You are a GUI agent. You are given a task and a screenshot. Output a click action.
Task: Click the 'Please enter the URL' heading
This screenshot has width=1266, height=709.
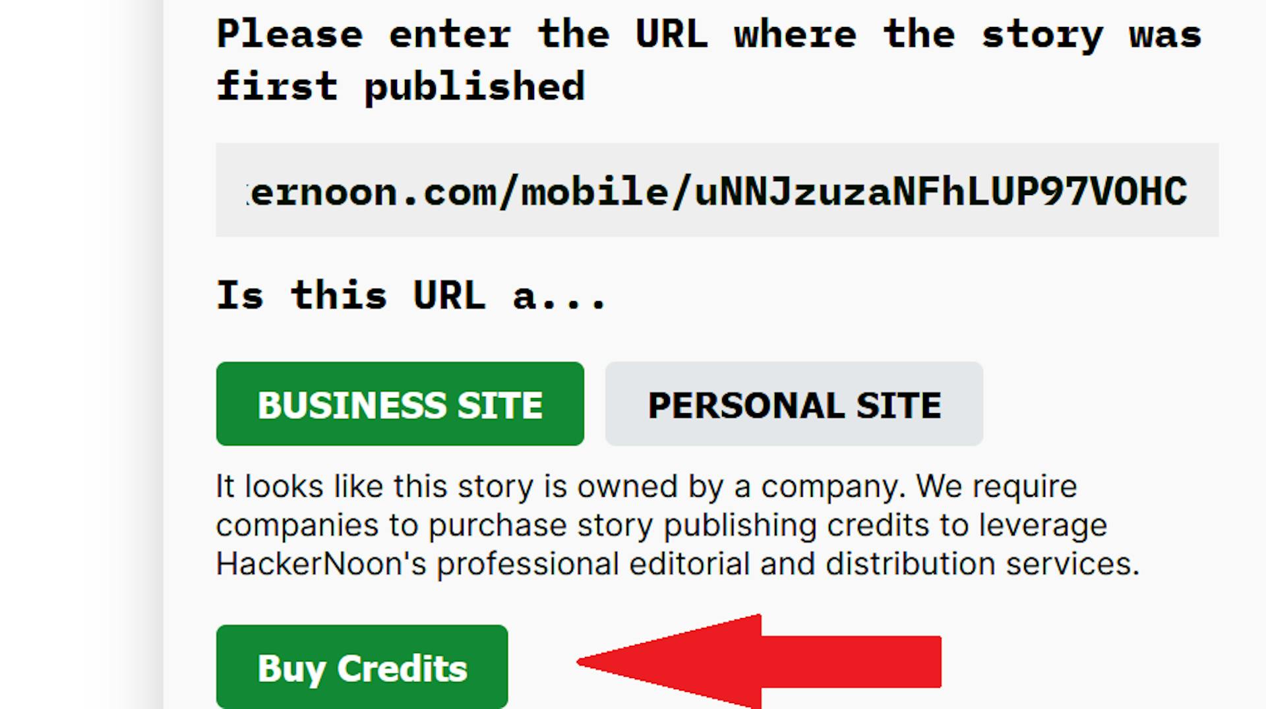pyautogui.click(x=462, y=34)
